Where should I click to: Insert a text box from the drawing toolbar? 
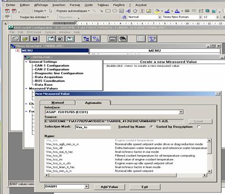click(121, 11)
